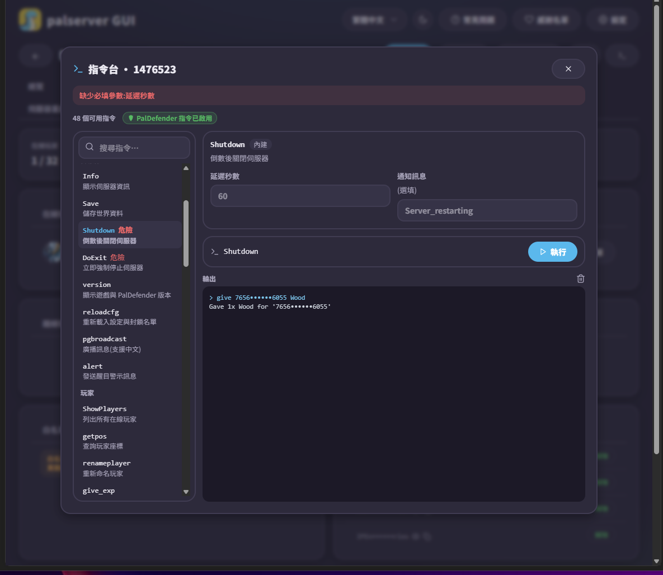Clear output with the trash icon
The width and height of the screenshot is (663, 575).
click(x=581, y=279)
